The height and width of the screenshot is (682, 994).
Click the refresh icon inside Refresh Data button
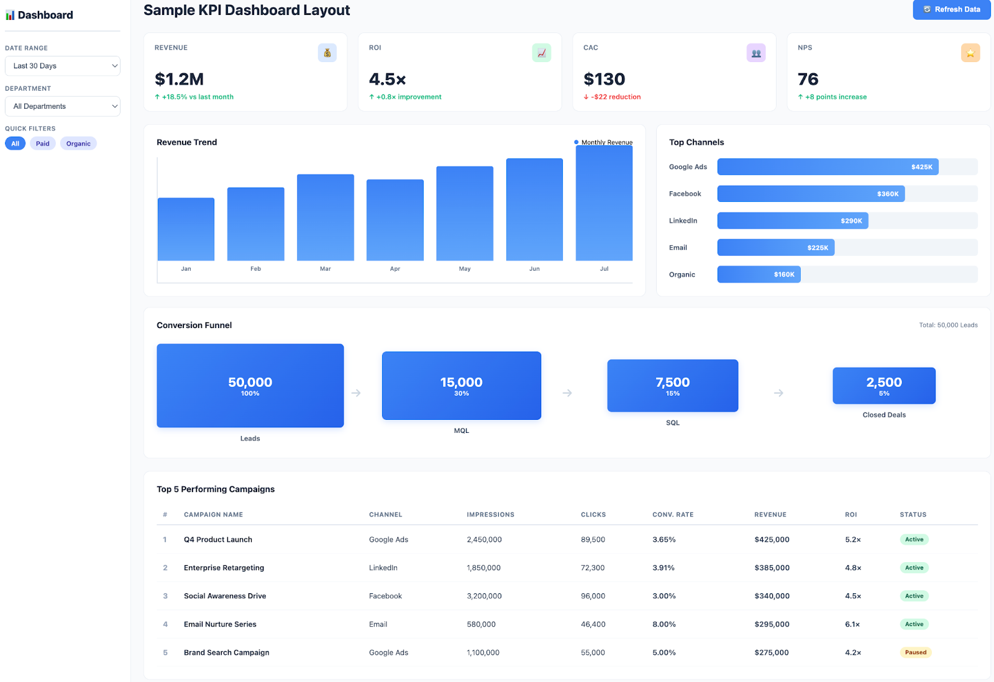(x=927, y=9)
